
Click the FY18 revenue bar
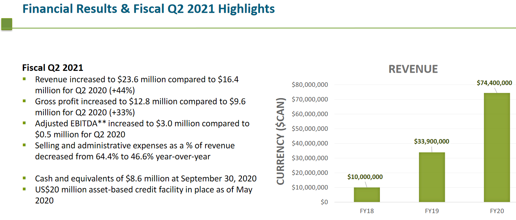click(367, 195)
